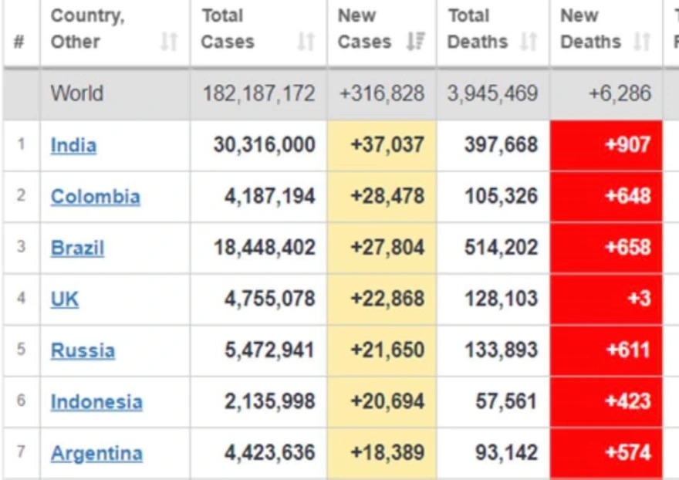Click the # column header
This screenshot has width=679, height=480.
pos(19,42)
